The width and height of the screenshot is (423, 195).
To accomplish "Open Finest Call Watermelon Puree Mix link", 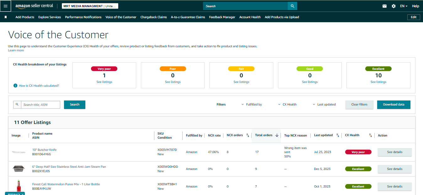I will 66,184.
